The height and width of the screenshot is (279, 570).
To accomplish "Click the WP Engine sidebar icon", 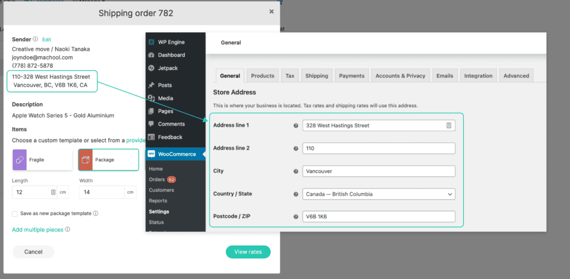I will click(x=151, y=42).
